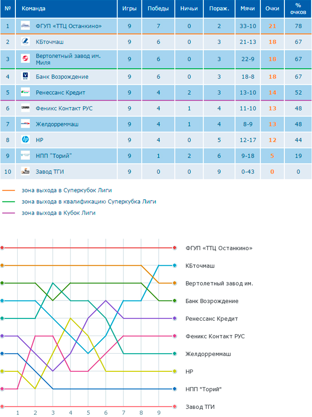The width and height of the screenshot is (312, 417).
Task: Open Завод ТГИ team in table
Action: 50,172
